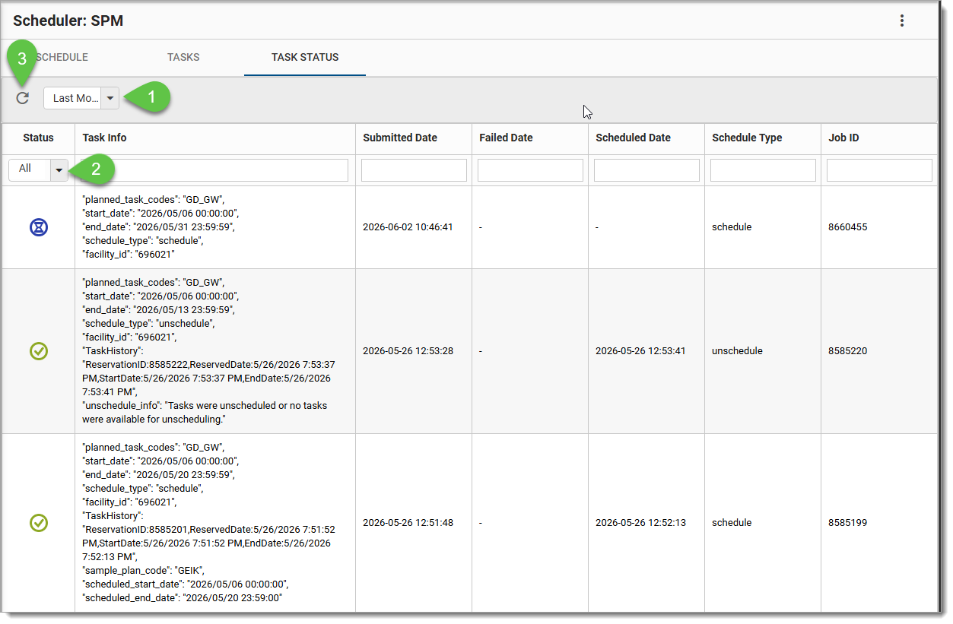Expand the Status filter dropdown arrow
Image resolution: width=953 pixels, height=624 pixels.
pyautogui.click(x=59, y=170)
